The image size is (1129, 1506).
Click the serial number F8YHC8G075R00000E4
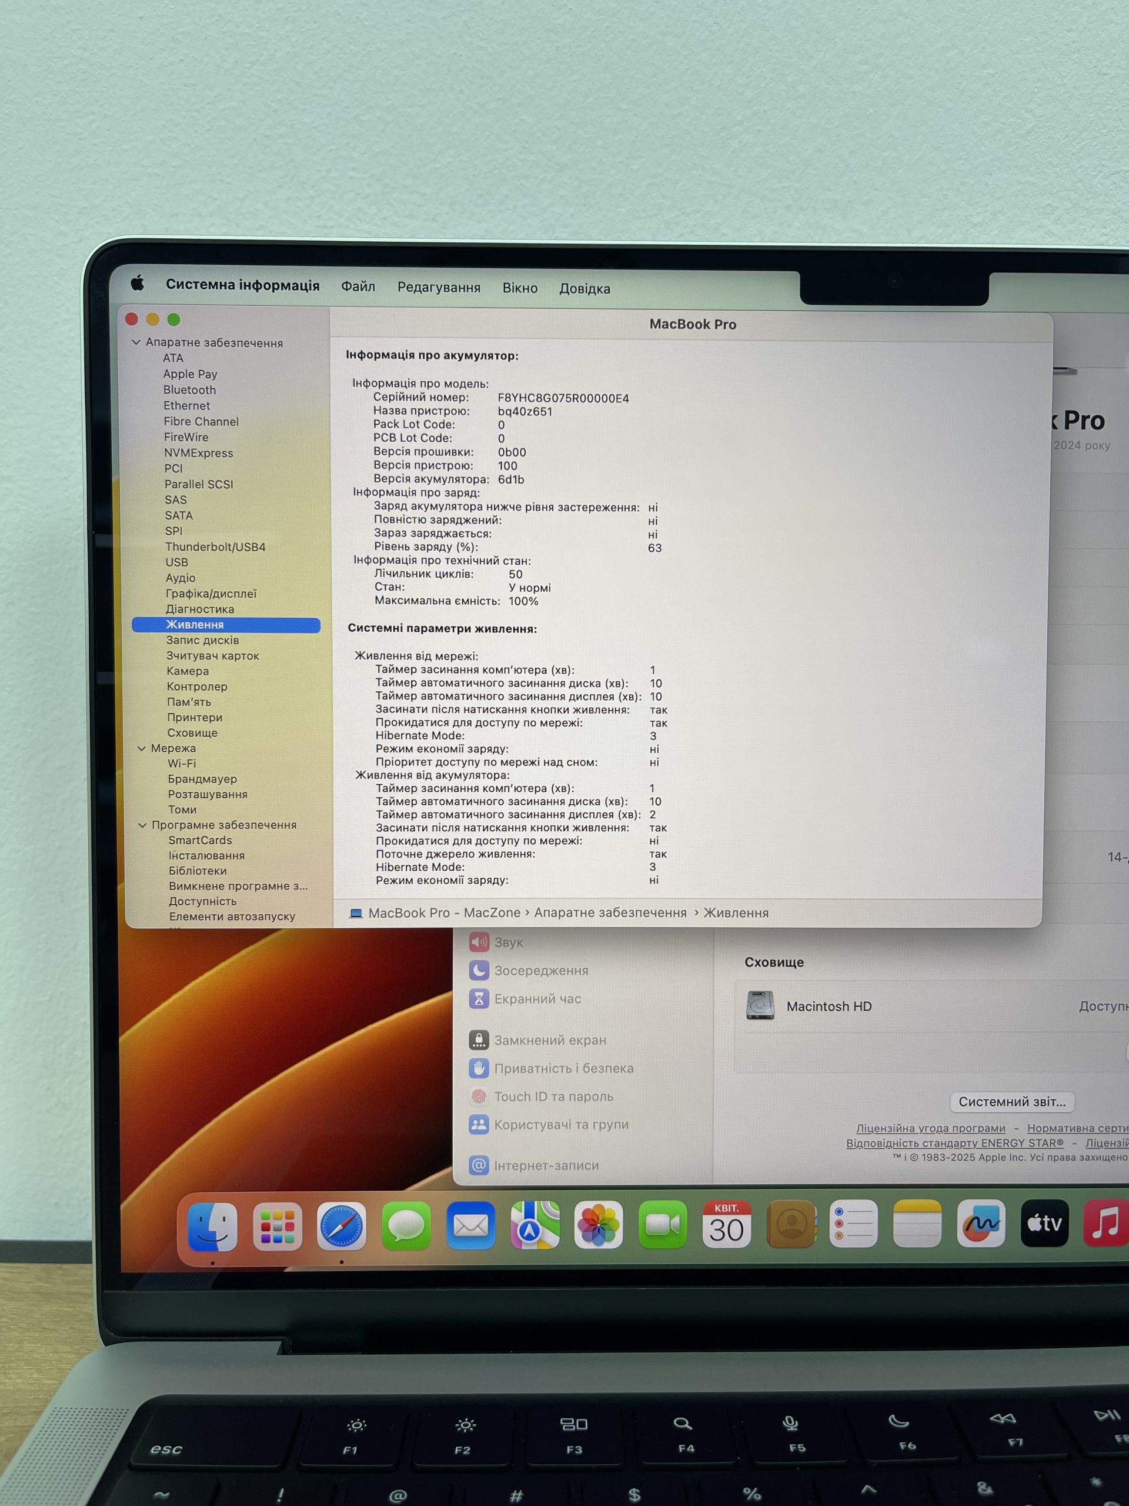563,398
